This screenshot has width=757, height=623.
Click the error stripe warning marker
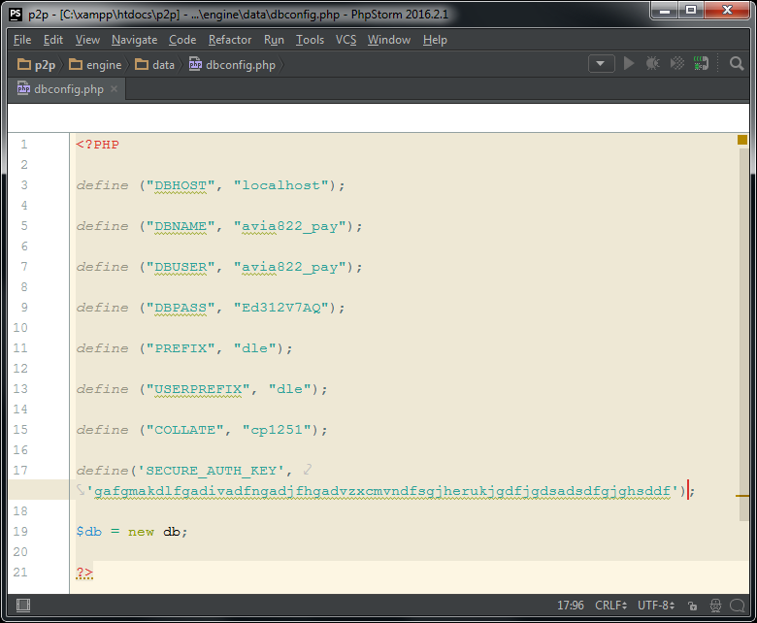click(x=742, y=496)
